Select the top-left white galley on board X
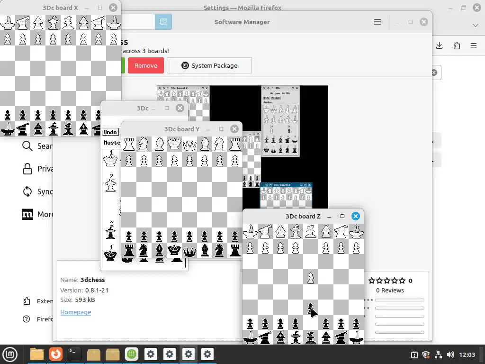This screenshot has width=485, height=364. point(8,23)
